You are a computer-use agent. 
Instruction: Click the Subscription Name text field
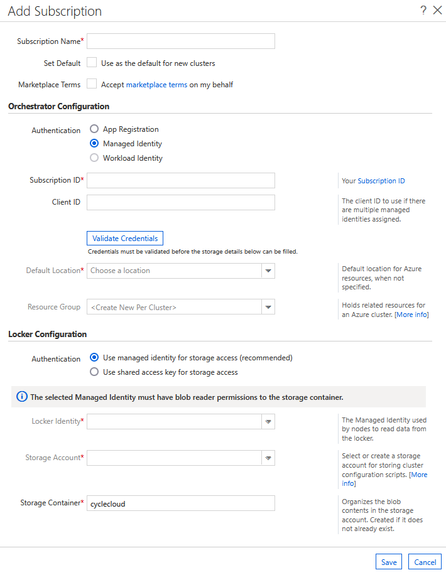coord(181,41)
